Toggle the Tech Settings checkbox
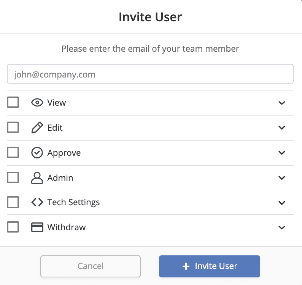 (x=13, y=202)
